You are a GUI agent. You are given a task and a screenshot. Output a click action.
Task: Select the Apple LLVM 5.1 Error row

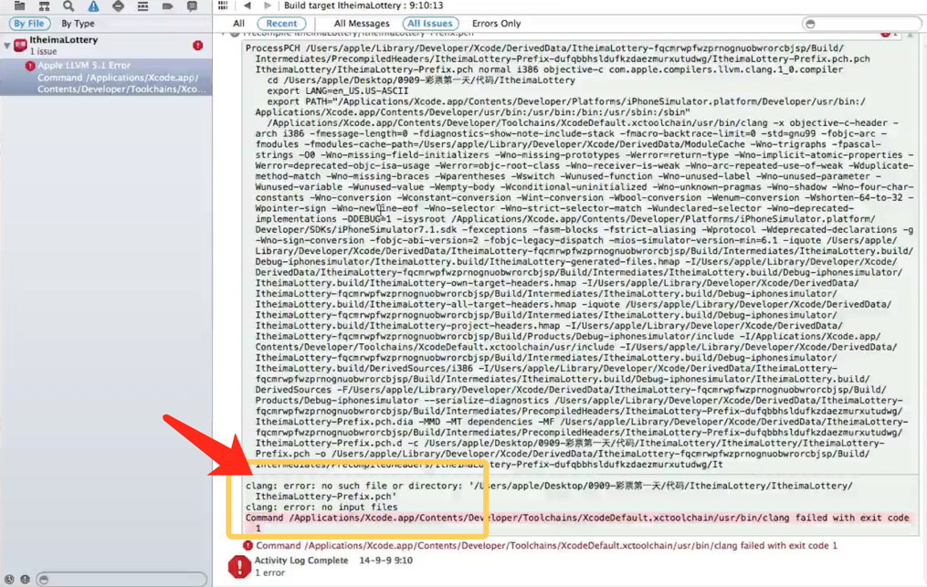[107, 78]
